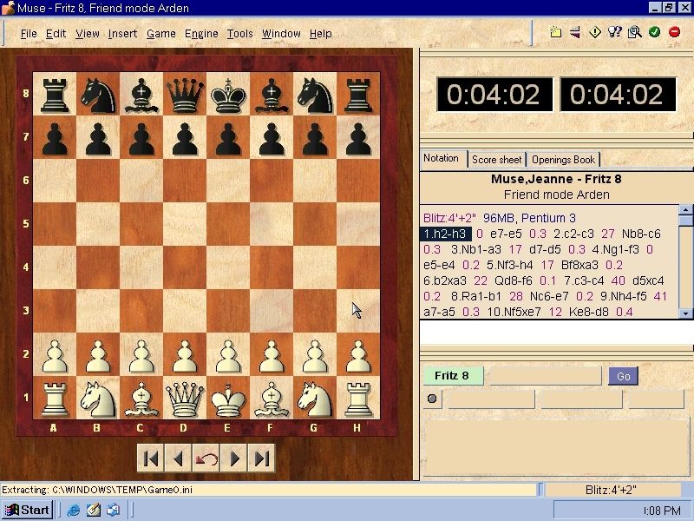
Task: Click move 6.b2xa3 in notation
Action: click(444, 280)
